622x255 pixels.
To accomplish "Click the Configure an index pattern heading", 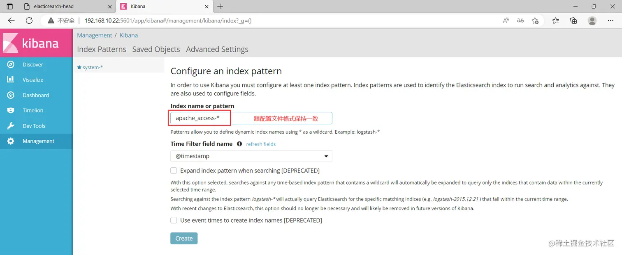I will 226,71.
